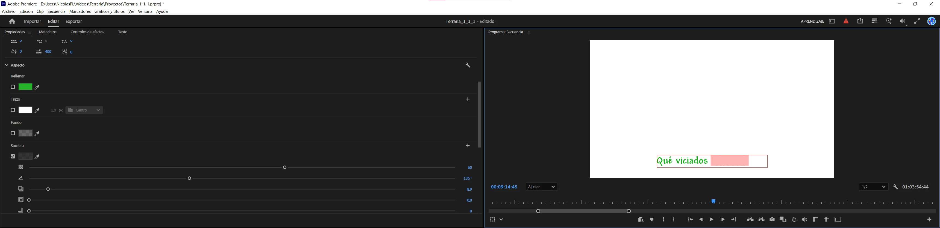Open the Gráficos y títulos menu

coord(110,12)
